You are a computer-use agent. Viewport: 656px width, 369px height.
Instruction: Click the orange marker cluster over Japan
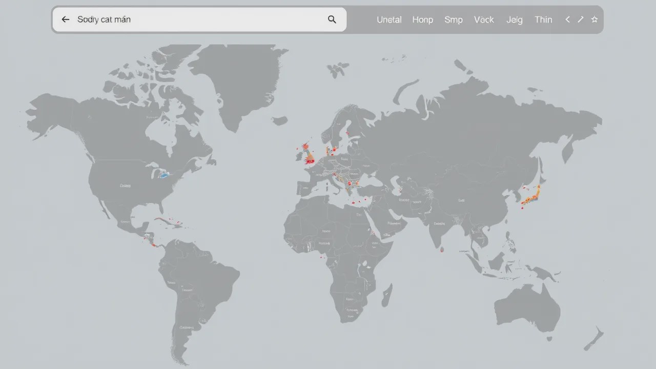point(532,196)
